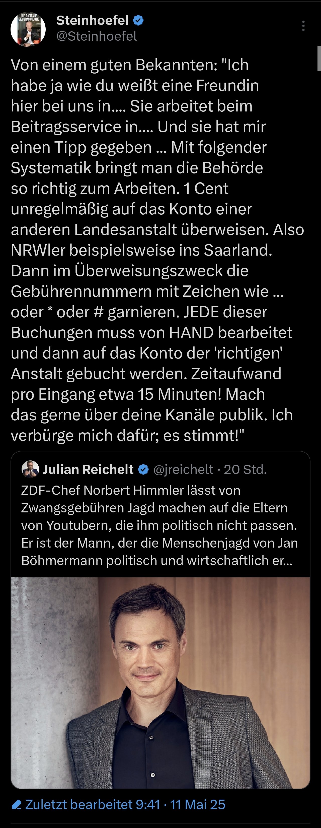The image size is (321, 828).
Task: Open the '20 Std.' quoted tweet timestamp
Action: click(x=245, y=469)
